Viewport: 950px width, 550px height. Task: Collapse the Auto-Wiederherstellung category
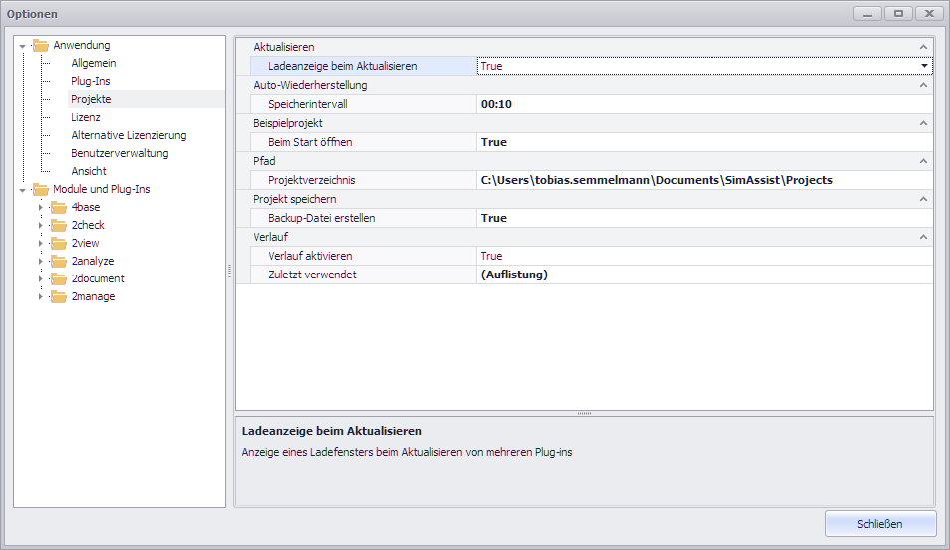click(x=923, y=85)
